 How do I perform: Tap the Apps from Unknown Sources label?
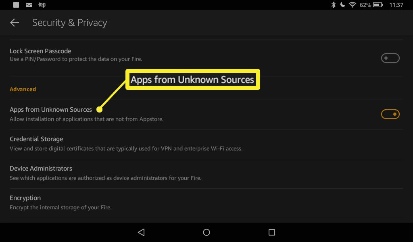(51, 110)
